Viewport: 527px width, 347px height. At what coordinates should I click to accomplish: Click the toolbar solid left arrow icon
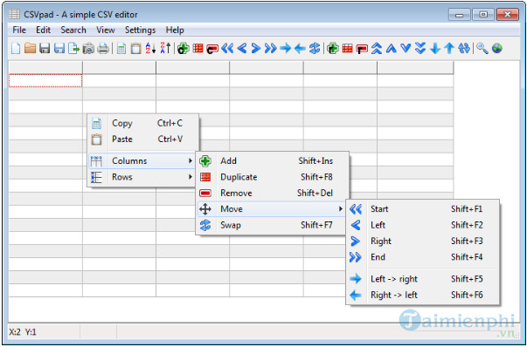point(300,48)
